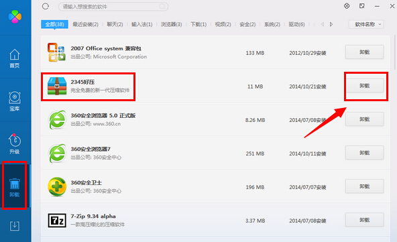Select the 最近安装(2) tab
The width and height of the screenshot is (397, 242).
(x=86, y=24)
